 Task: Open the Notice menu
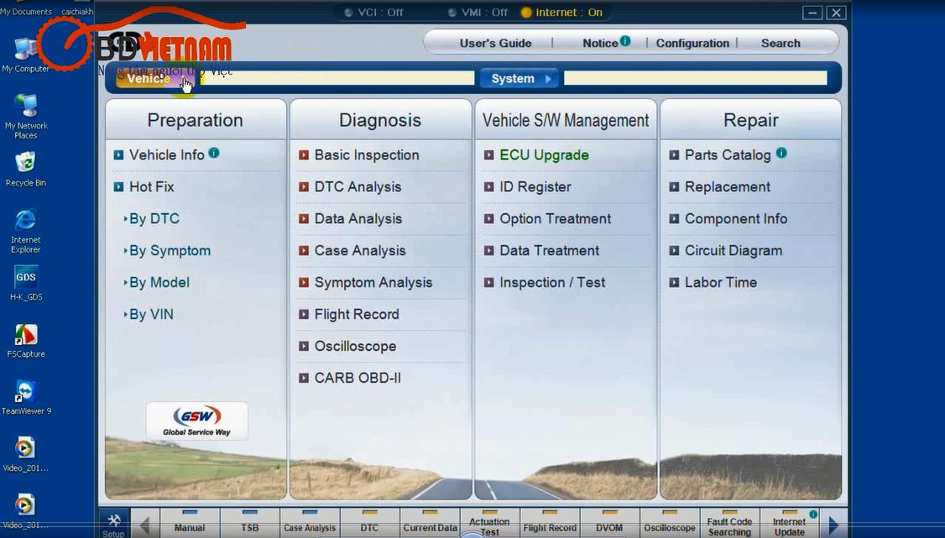(600, 44)
